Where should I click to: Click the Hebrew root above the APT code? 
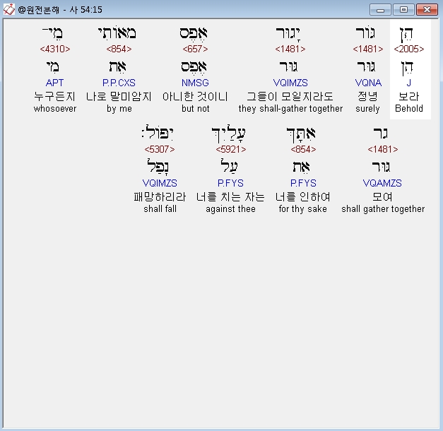53,66
